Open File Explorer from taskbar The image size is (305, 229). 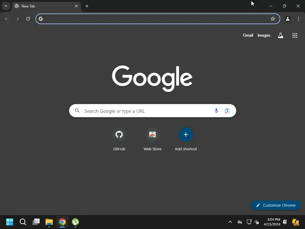pyautogui.click(x=49, y=222)
